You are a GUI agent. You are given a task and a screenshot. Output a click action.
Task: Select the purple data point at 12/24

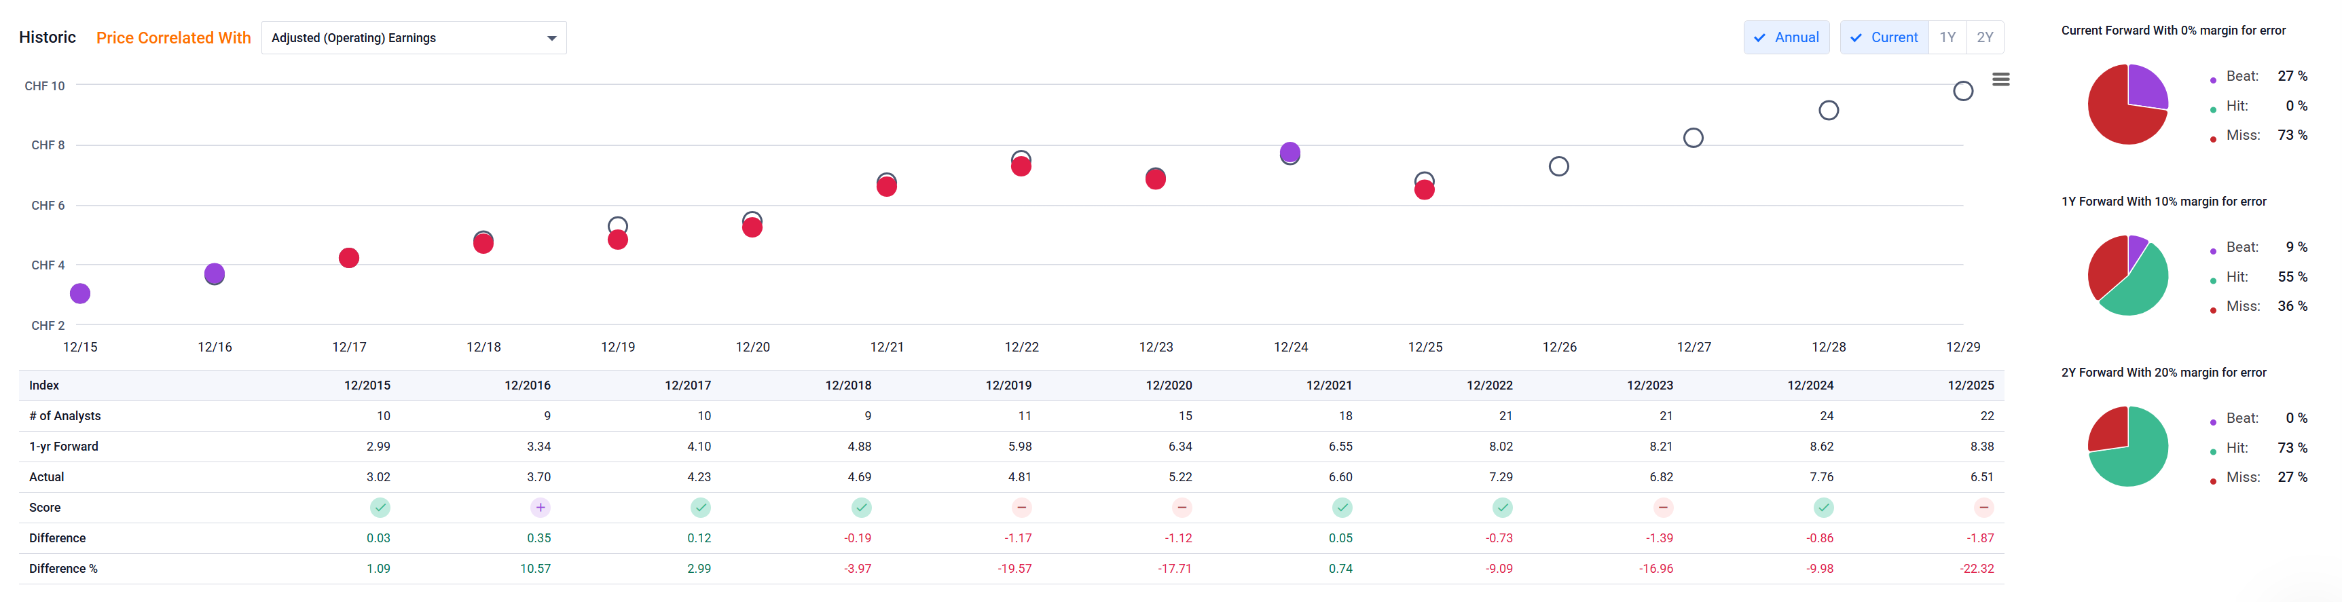pyautogui.click(x=1290, y=152)
